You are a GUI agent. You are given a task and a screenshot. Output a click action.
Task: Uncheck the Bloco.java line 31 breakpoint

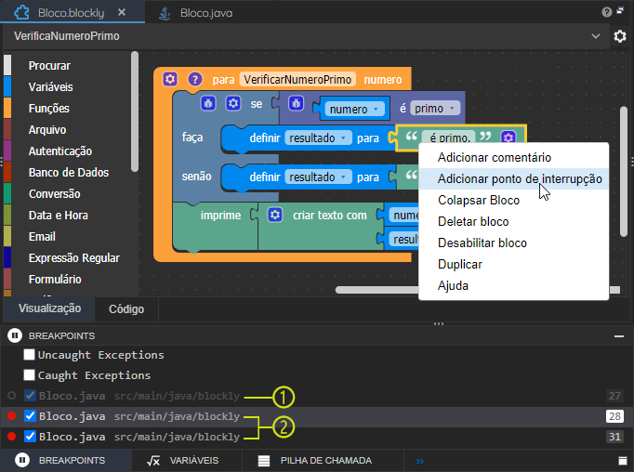[x=30, y=436]
